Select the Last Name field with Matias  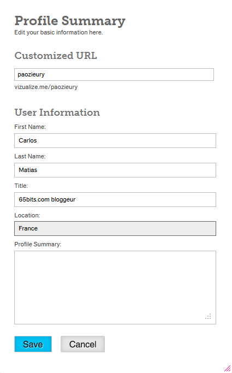coord(115,170)
